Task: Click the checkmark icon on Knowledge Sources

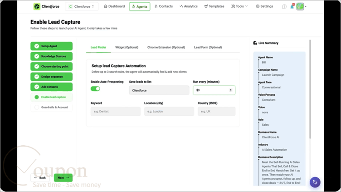Action: click(37, 56)
